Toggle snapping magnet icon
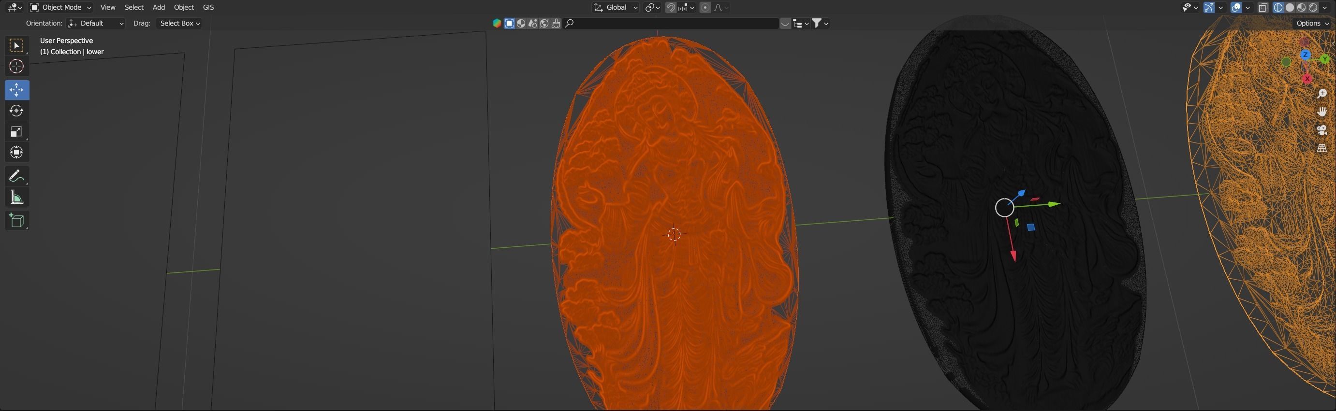1336x411 pixels. [671, 7]
